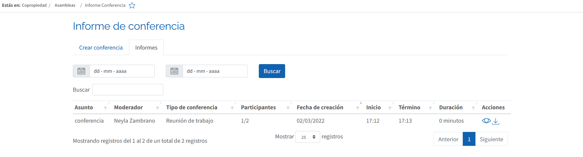Open the end date calendar icon
Viewport: 583px width, 157px height.
174,71
